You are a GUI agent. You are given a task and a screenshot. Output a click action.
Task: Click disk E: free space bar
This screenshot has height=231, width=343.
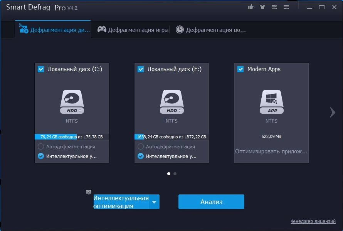(171, 137)
